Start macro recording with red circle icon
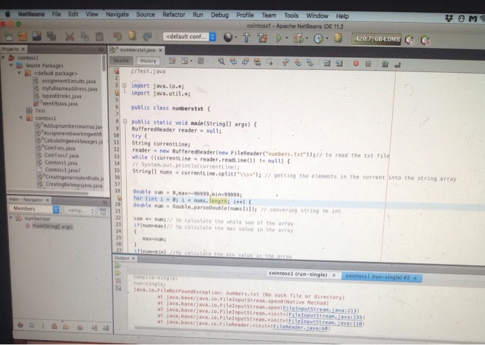The height and width of the screenshot is (345, 485). 356,64
